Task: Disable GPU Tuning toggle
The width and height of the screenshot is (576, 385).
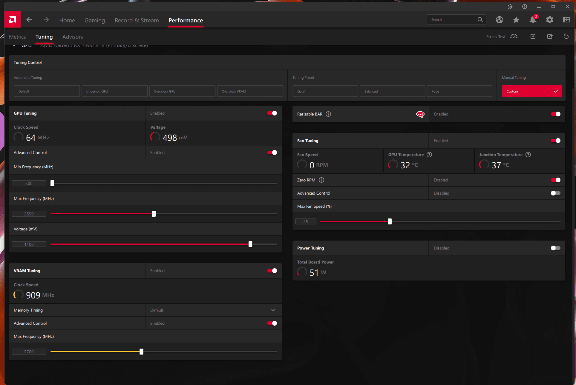Action: click(272, 113)
